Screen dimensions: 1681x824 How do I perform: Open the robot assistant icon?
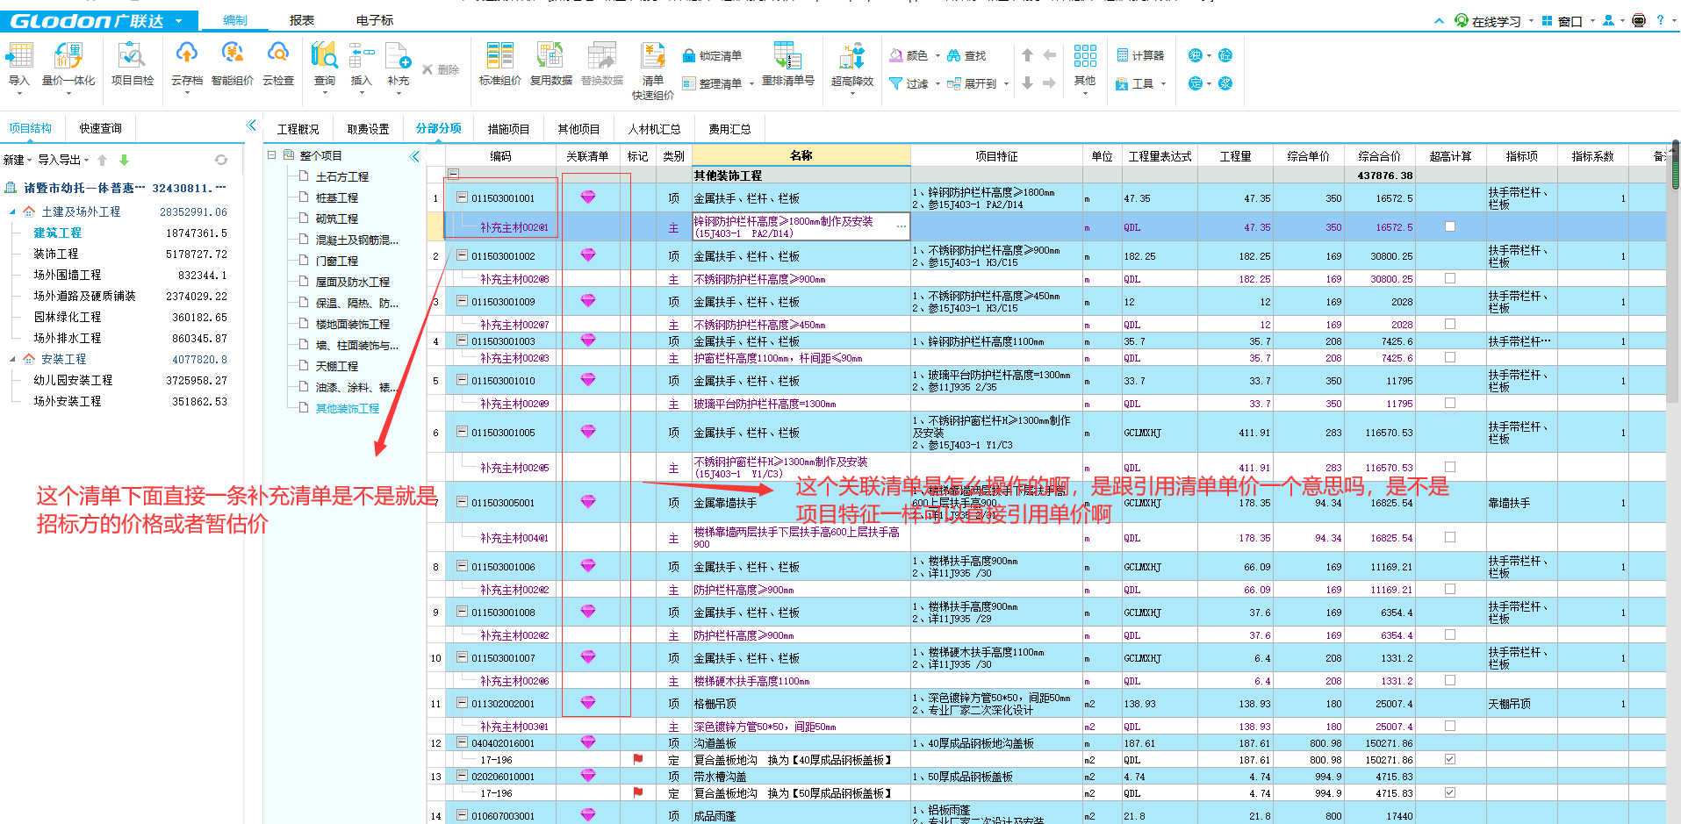[1638, 20]
